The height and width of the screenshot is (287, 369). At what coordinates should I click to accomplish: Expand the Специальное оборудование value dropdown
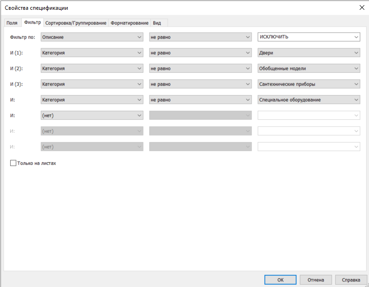coord(308,100)
